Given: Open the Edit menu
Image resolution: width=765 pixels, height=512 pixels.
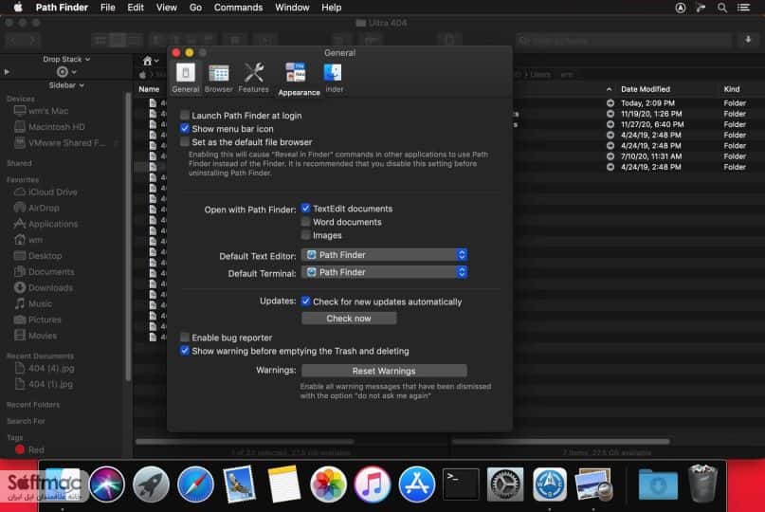Looking at the screenshot, I should pos(136,8).
